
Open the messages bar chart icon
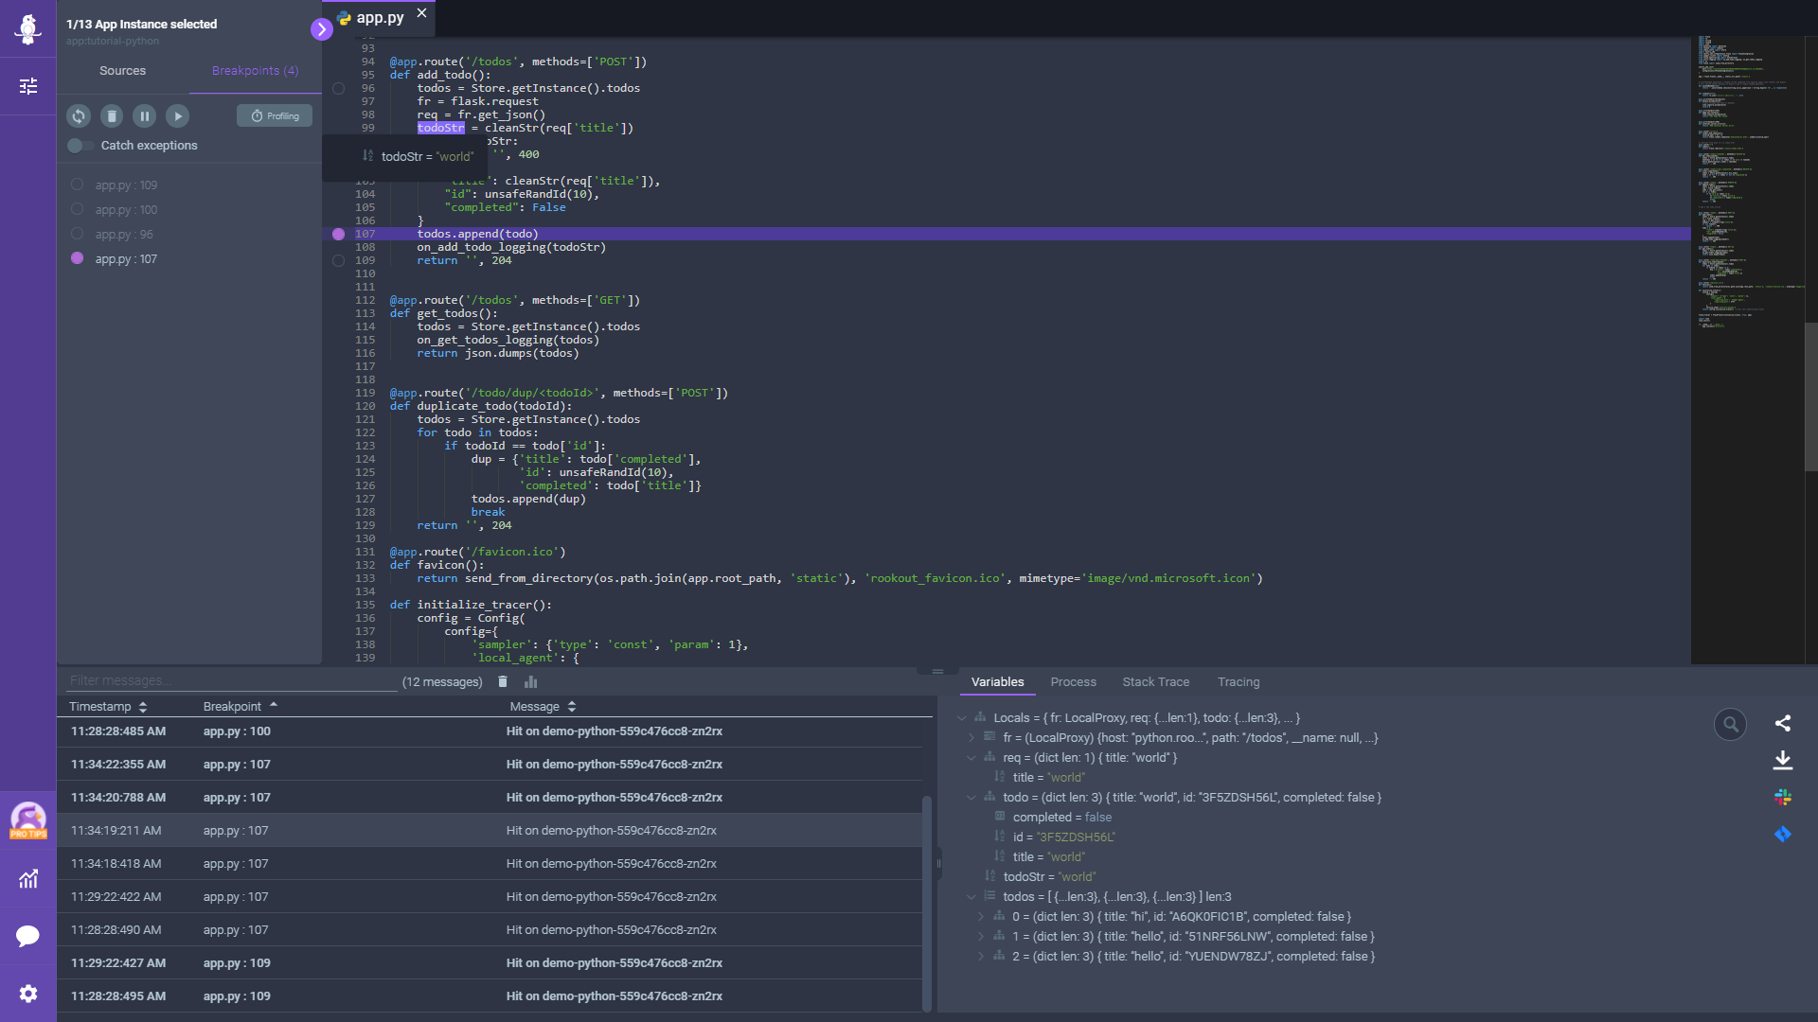(x=531, y=682)
